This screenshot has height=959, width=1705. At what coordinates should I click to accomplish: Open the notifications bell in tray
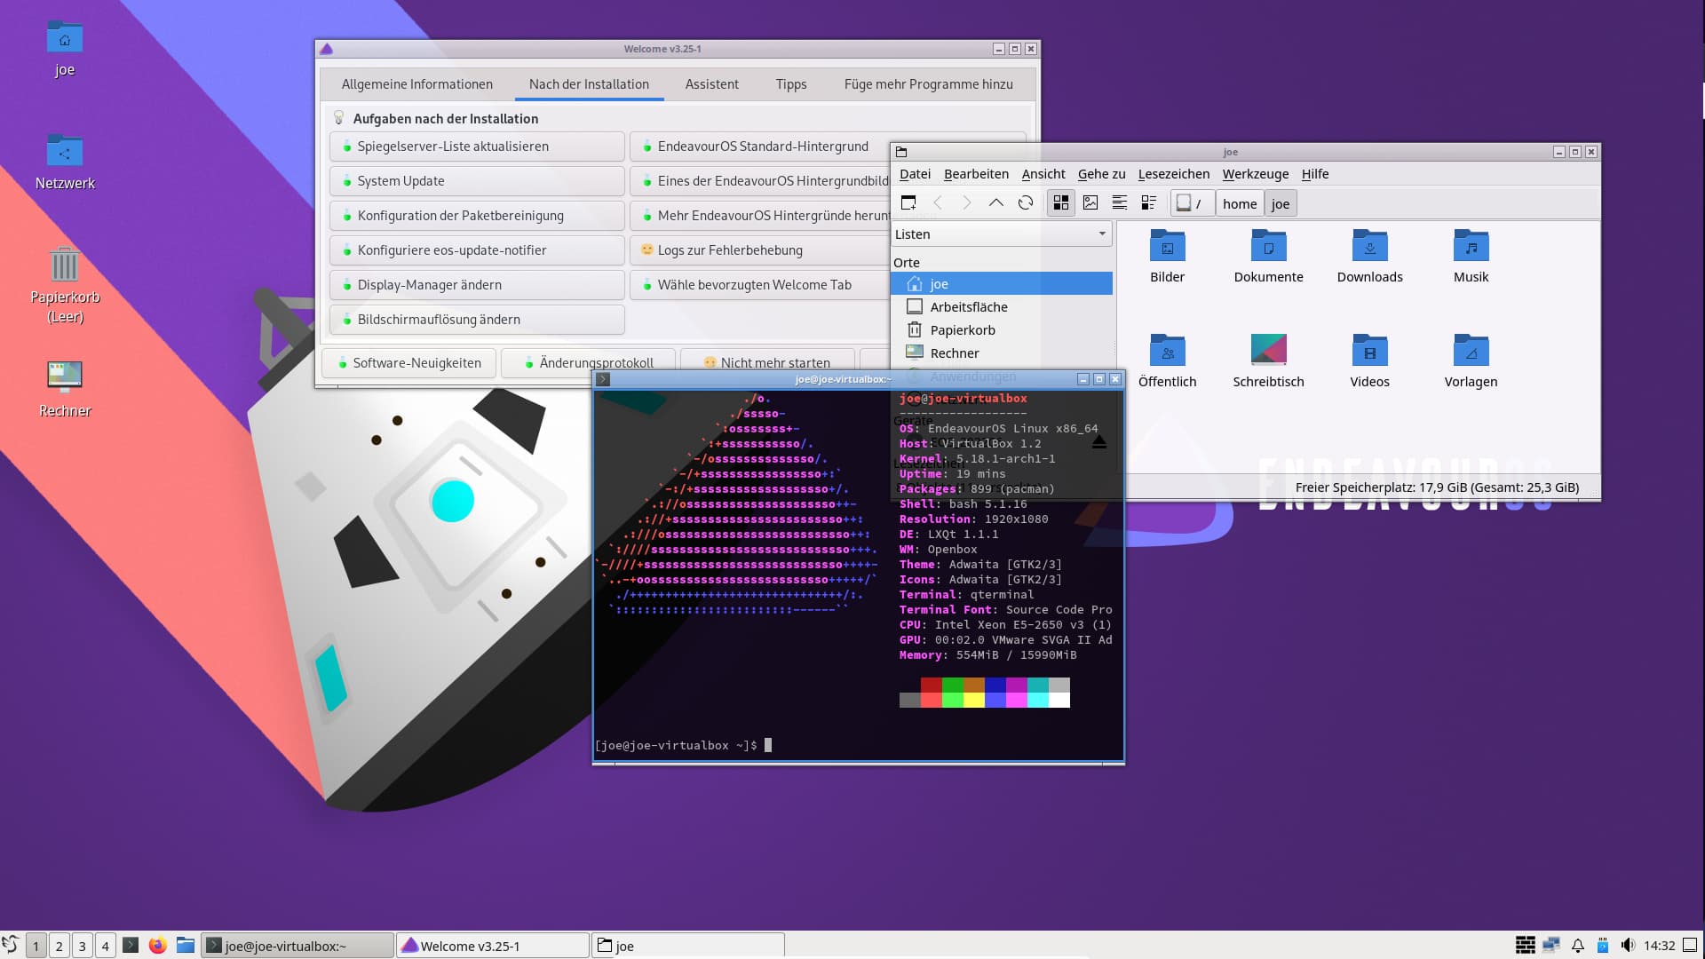tap(1578, 946)
